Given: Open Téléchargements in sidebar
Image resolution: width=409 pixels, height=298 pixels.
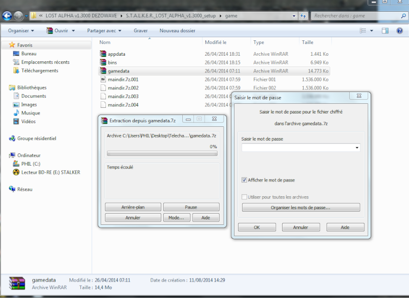Looking at the screenshot, I should (39, 71).
